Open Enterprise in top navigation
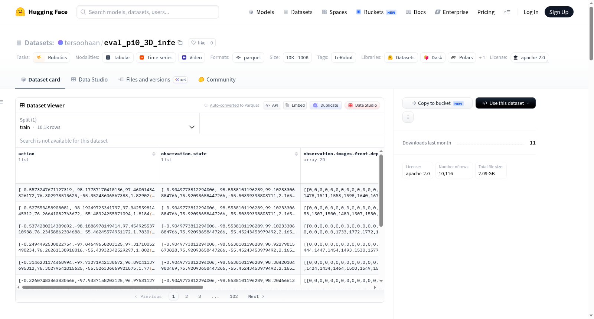This screenshot has width=594, height=319. pyautogui.click(x=451, y=12)
